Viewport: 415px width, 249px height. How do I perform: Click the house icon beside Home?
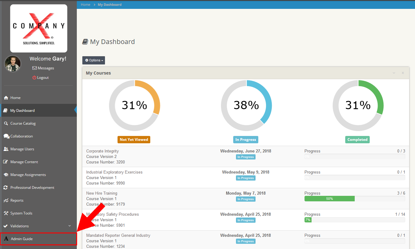pos(6,98)
